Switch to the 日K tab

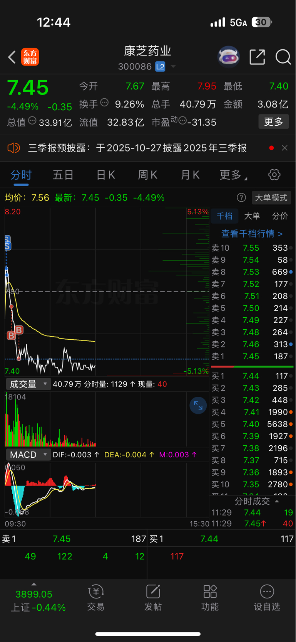(x=105, y=175)
